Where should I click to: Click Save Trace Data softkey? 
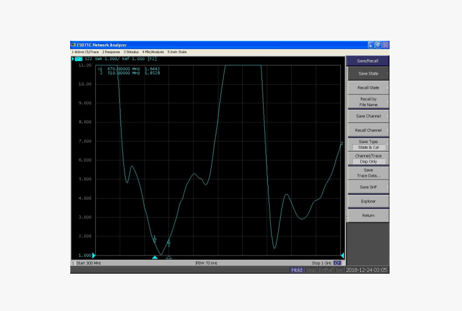tap(368, 173)
